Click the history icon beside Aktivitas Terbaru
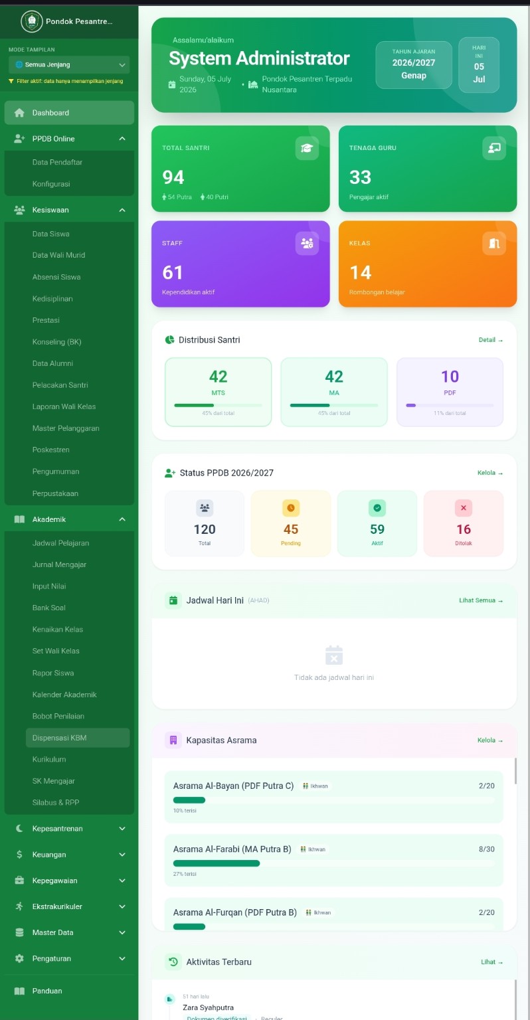Image resolution: width=530 pixels, height=1020 pixels. click(173, 962)
